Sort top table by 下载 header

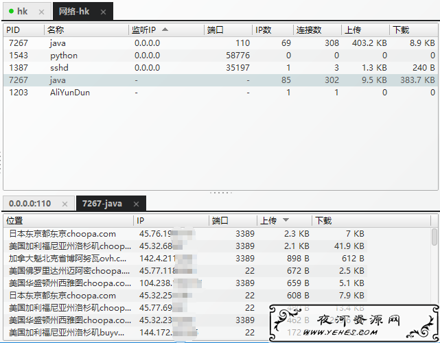[x=414, y=29]
